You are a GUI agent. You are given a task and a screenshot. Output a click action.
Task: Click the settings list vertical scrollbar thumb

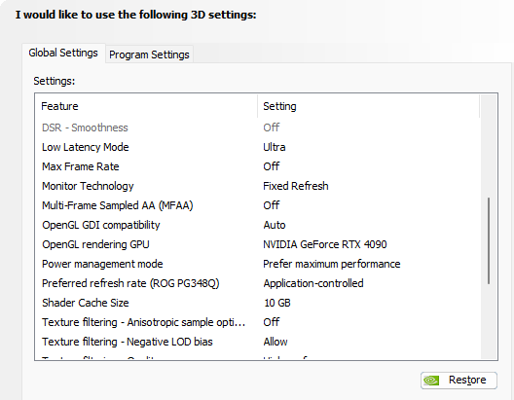(x=489, y=240)
